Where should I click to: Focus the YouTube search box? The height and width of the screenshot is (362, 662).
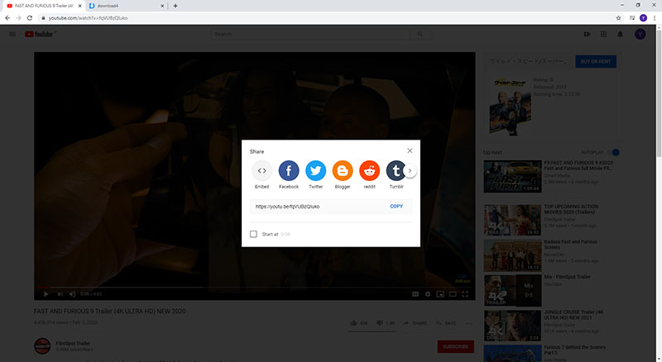pyautogui.click(x=310, y=34)
